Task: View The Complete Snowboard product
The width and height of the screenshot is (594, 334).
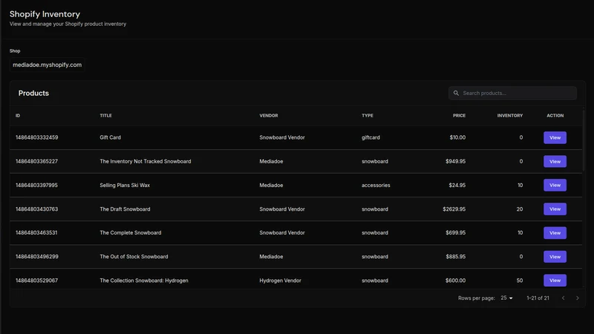Action: pos(555,233)
